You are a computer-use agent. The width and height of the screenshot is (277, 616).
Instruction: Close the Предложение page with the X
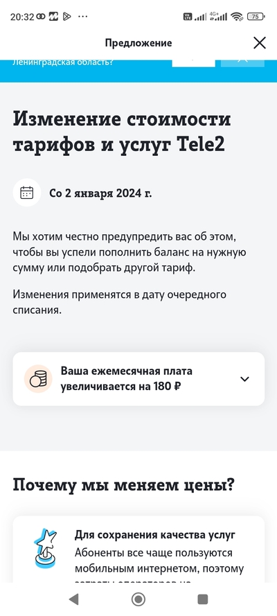[260, 43]
